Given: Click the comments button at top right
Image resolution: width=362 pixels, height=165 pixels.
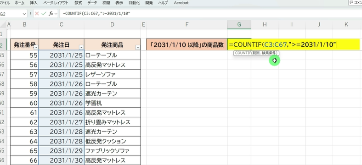Looking at the screenshot, I should pos(356,3).
